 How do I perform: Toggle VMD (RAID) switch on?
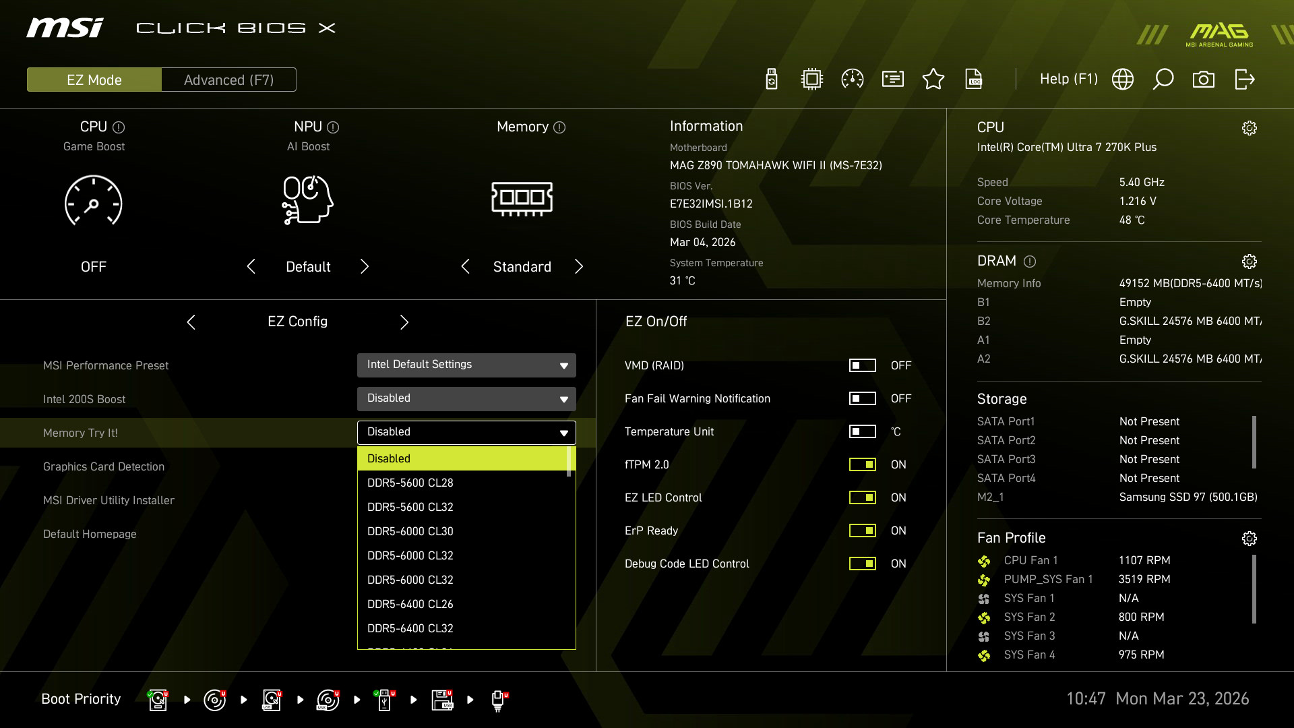click(862, 365)
